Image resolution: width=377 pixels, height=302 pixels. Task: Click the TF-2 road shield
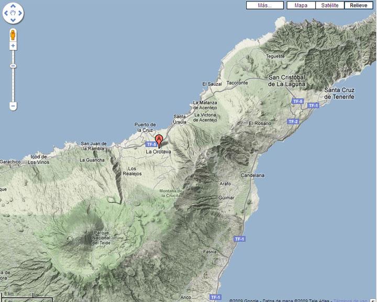coord(293,122)
